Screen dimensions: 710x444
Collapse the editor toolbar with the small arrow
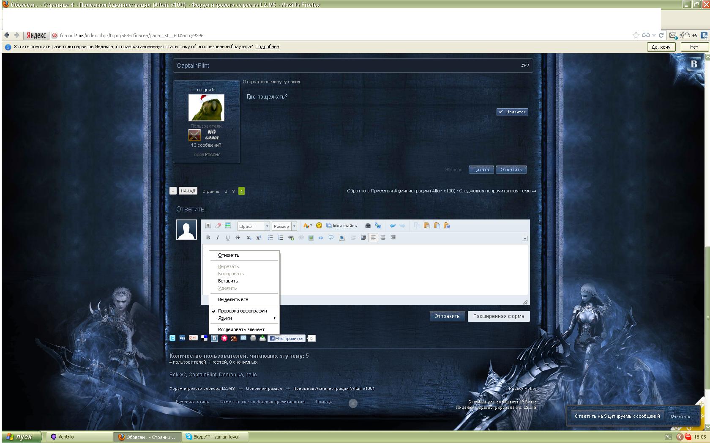coord(525,239)
